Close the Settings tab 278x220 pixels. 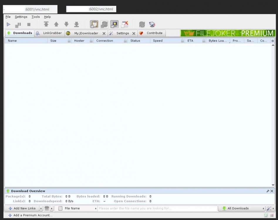pyautogui.click(x=134, y=33)
